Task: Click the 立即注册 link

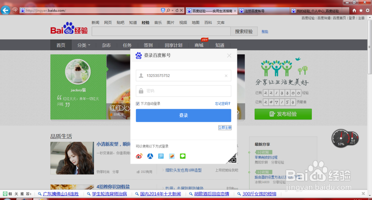Action: point(225,128)
